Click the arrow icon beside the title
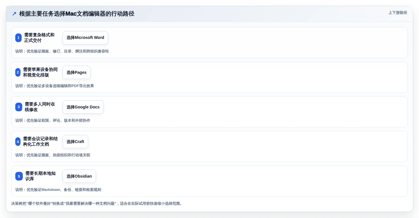 click(x=14, y=14)
